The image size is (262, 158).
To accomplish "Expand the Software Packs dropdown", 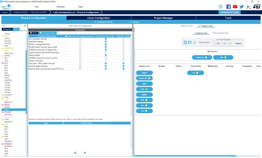I will [103, 22].
